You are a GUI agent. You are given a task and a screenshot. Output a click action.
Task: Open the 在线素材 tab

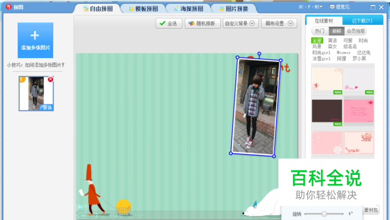click(x=323, y=21)
